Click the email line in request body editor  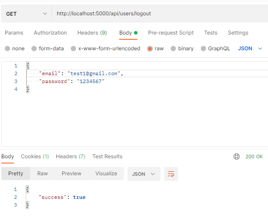(x=81, y=73)
